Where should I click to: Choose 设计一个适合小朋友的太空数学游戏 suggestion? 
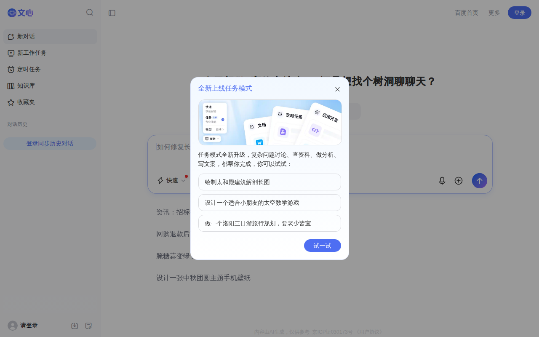pyautogui.click(x=269, y=203)
